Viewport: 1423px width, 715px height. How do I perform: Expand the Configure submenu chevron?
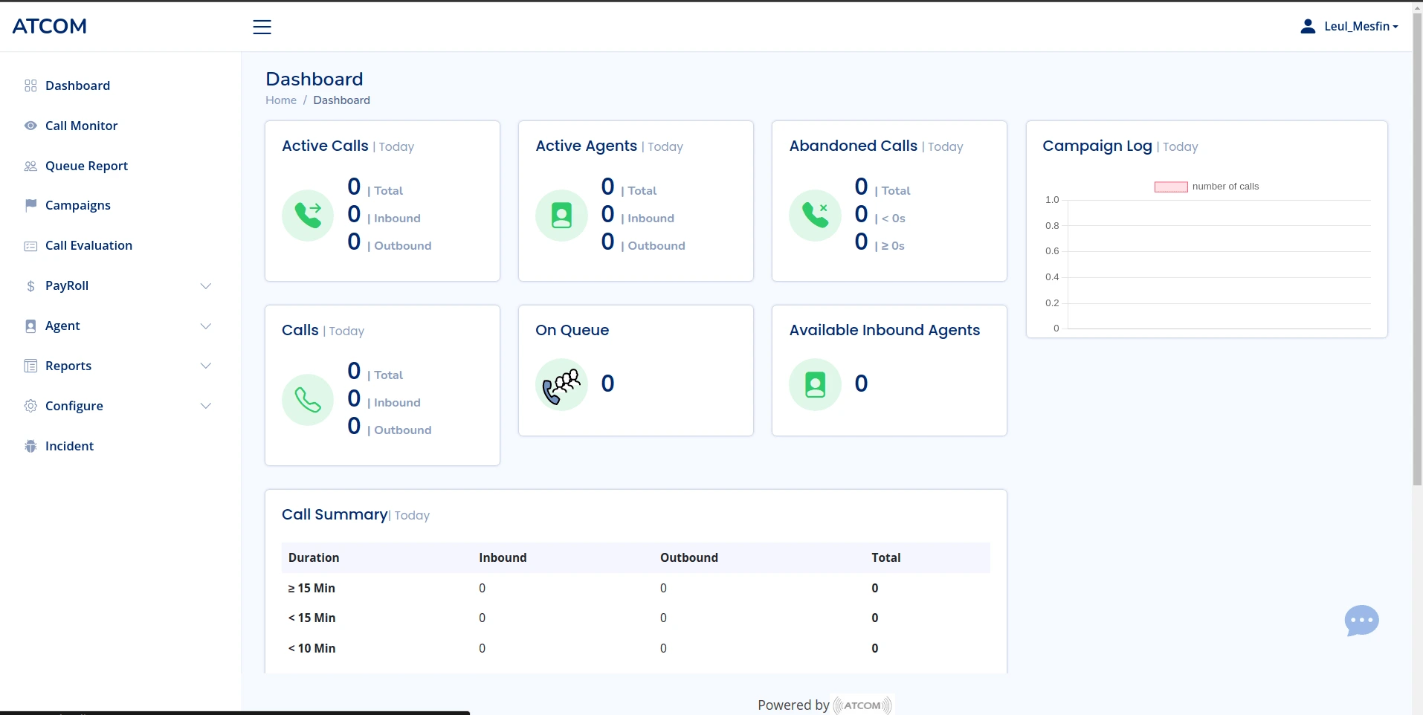pyautogui.click(x=206, y=406)
